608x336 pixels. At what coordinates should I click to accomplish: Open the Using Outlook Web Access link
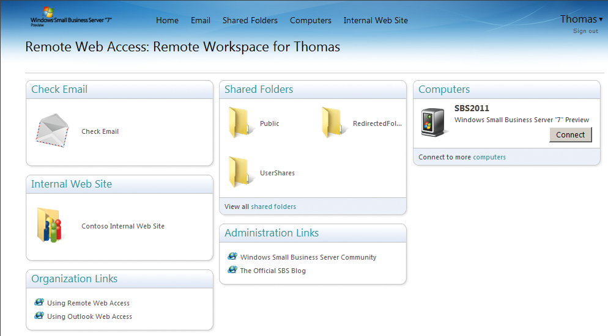(x=89, y=316)
